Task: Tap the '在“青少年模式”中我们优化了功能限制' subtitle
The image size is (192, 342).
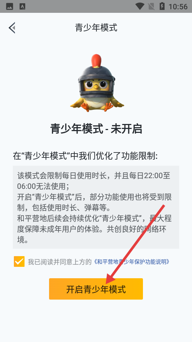Action: pyautogui.click(x=85, y=156)
